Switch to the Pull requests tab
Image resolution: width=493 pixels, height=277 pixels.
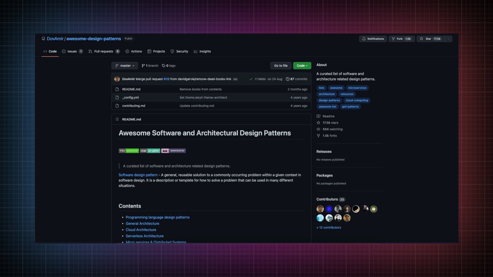[x=104, y=51]
